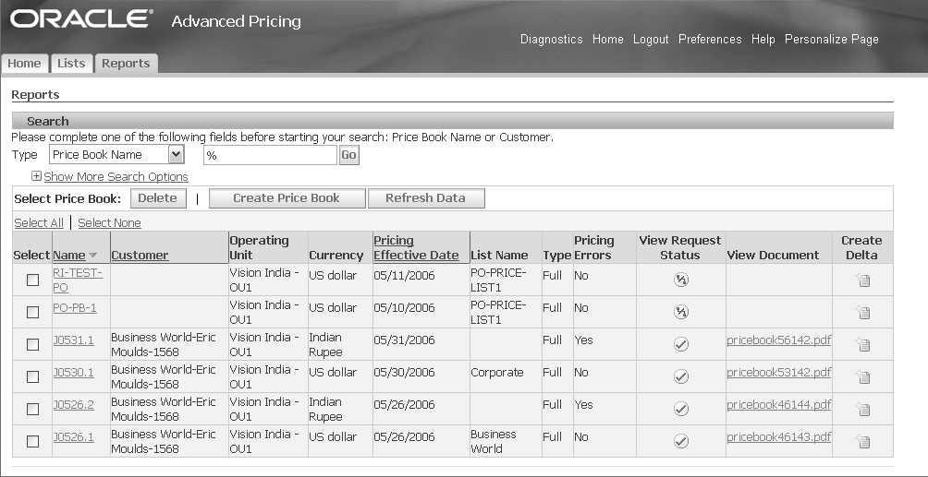View completed request status for J0530.1

[680, 376]
